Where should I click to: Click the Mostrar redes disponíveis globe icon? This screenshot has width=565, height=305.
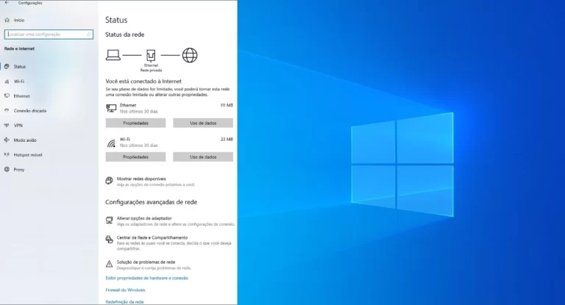click(x=109, y=181)
